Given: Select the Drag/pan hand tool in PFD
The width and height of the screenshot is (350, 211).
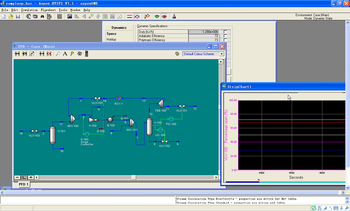Looking at the screenshot, I should [x=79, y=54].
